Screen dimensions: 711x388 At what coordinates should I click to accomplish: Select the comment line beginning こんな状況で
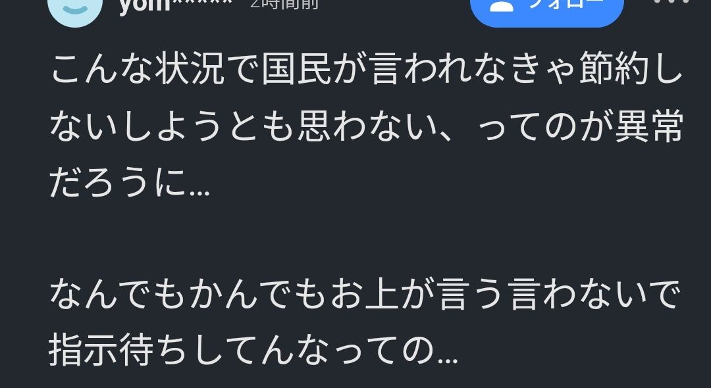366,69
